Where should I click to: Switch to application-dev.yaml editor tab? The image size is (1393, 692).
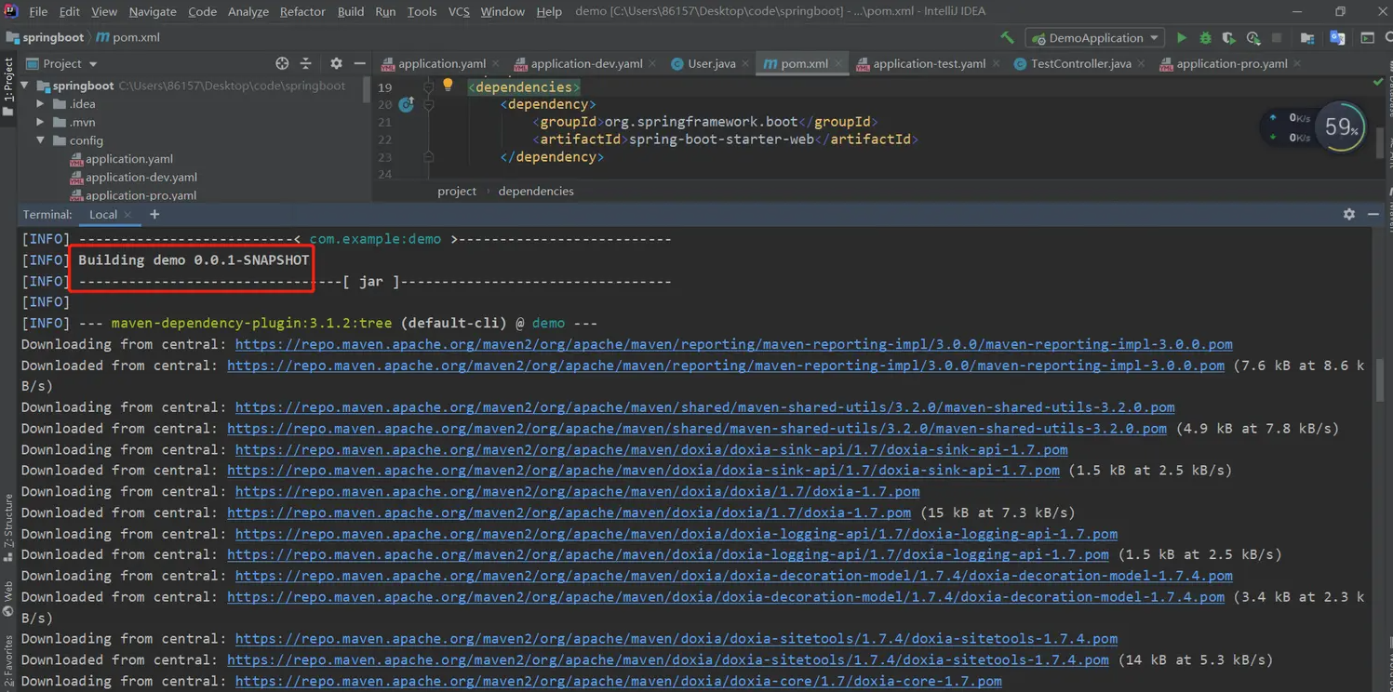pos(586,63)
